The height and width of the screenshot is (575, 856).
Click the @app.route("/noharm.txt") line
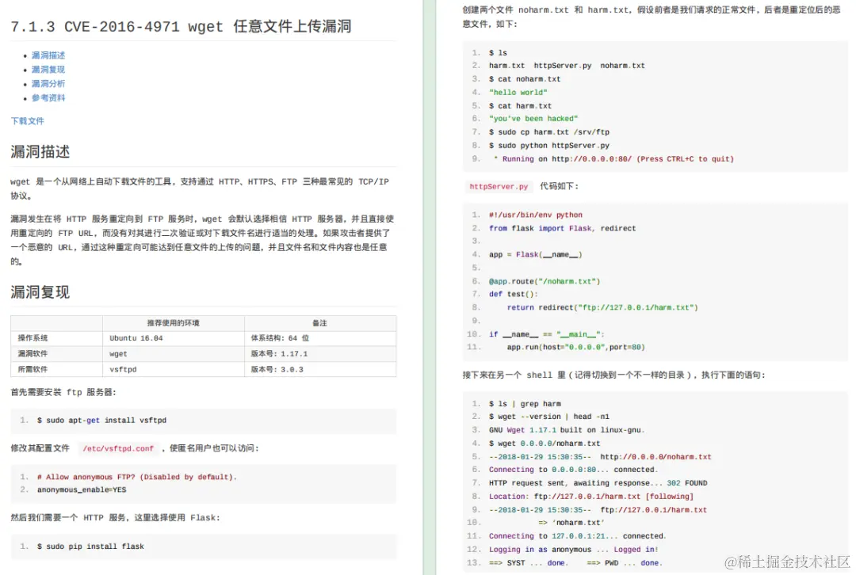tap(545, 281)
